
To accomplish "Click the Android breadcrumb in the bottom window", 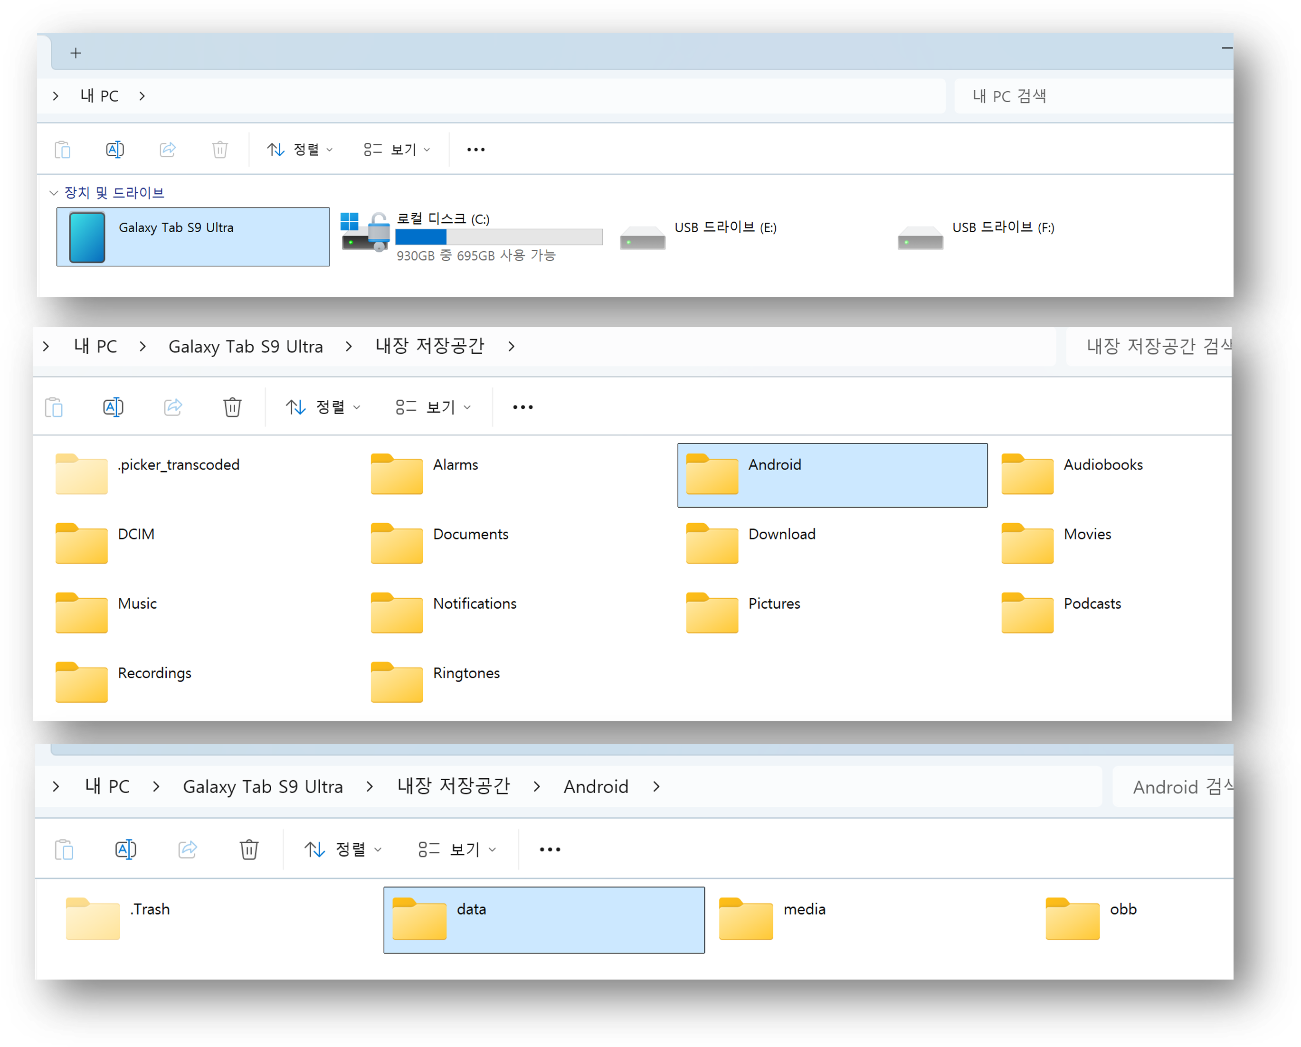I will 596,787.
